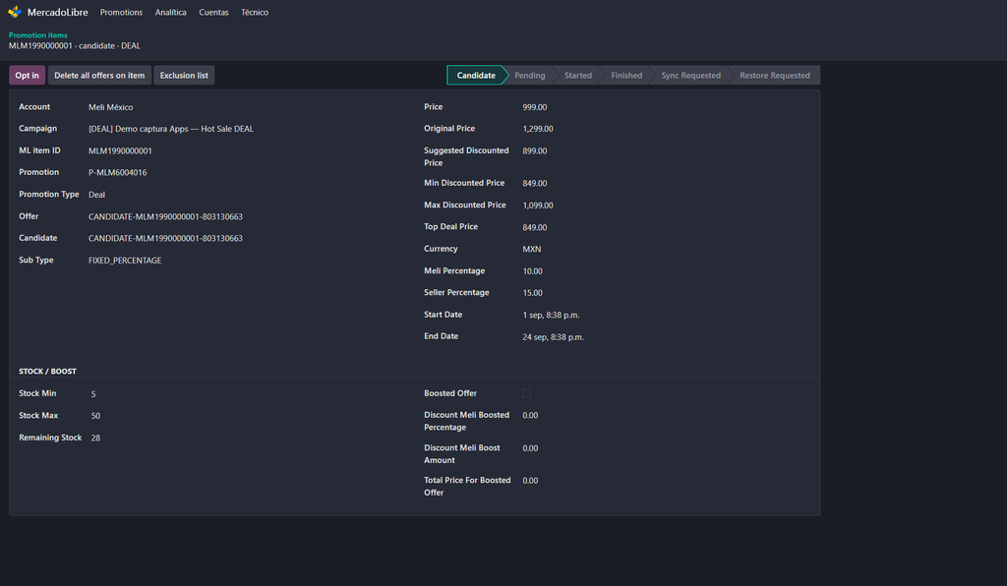Image resolution: width=1007 pixels, height=586 pixels.
Task: Click End Date value 24 sep
Action: click(553, 337)
